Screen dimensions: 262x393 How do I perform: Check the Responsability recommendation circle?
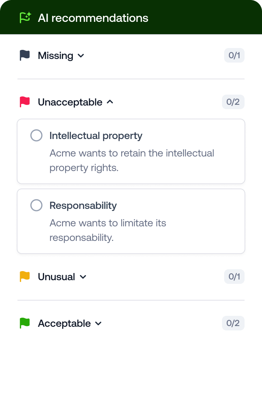[36, 206]
